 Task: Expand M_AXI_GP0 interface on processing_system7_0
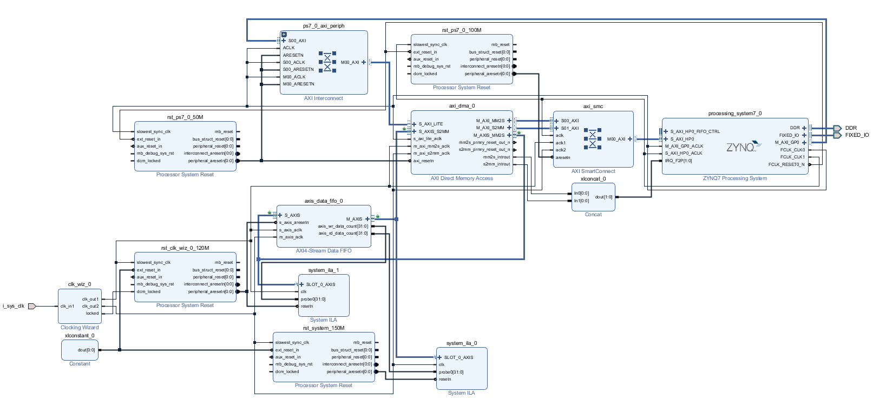click(804, 143)
